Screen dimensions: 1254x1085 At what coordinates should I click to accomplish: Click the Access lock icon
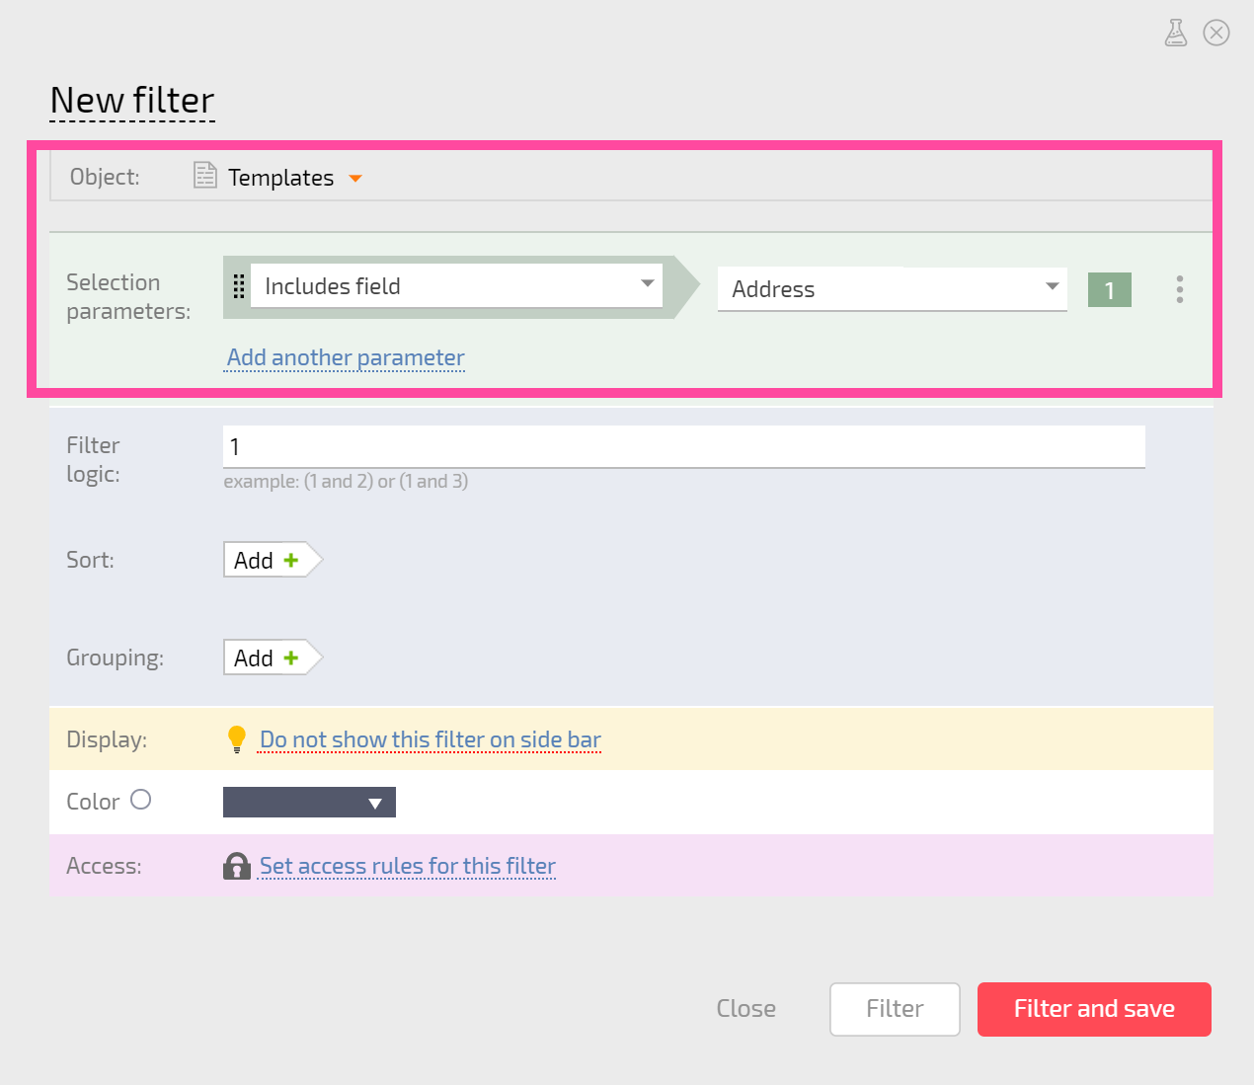pyautogui.click(x=237, y=866)
